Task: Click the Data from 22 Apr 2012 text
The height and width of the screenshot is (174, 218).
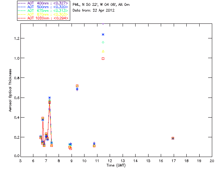Action: click(x=94, y=11)
